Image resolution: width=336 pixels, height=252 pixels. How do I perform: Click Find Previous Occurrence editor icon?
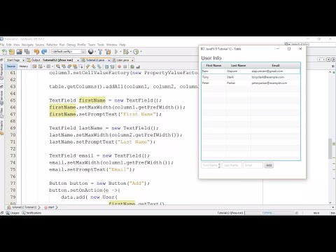(64, 66)
